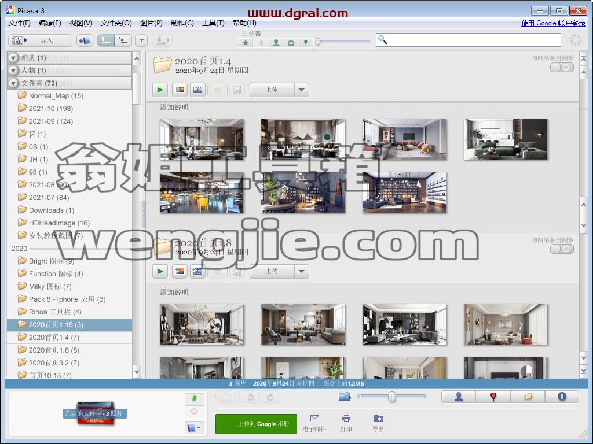593x444 pixels.
Task: Click the 打印 print icon
Action: [346, 423]
